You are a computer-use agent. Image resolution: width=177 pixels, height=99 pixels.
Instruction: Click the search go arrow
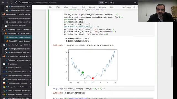tap(135, 2)
